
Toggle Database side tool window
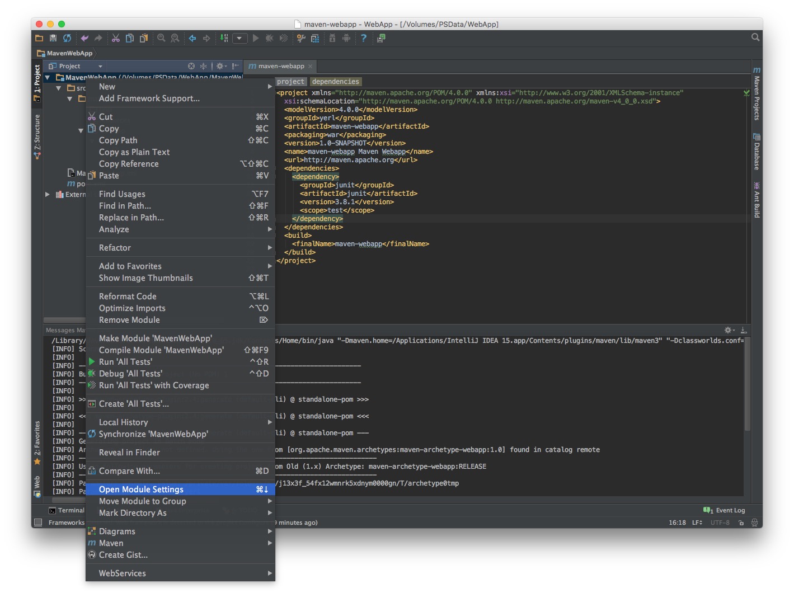757,152
